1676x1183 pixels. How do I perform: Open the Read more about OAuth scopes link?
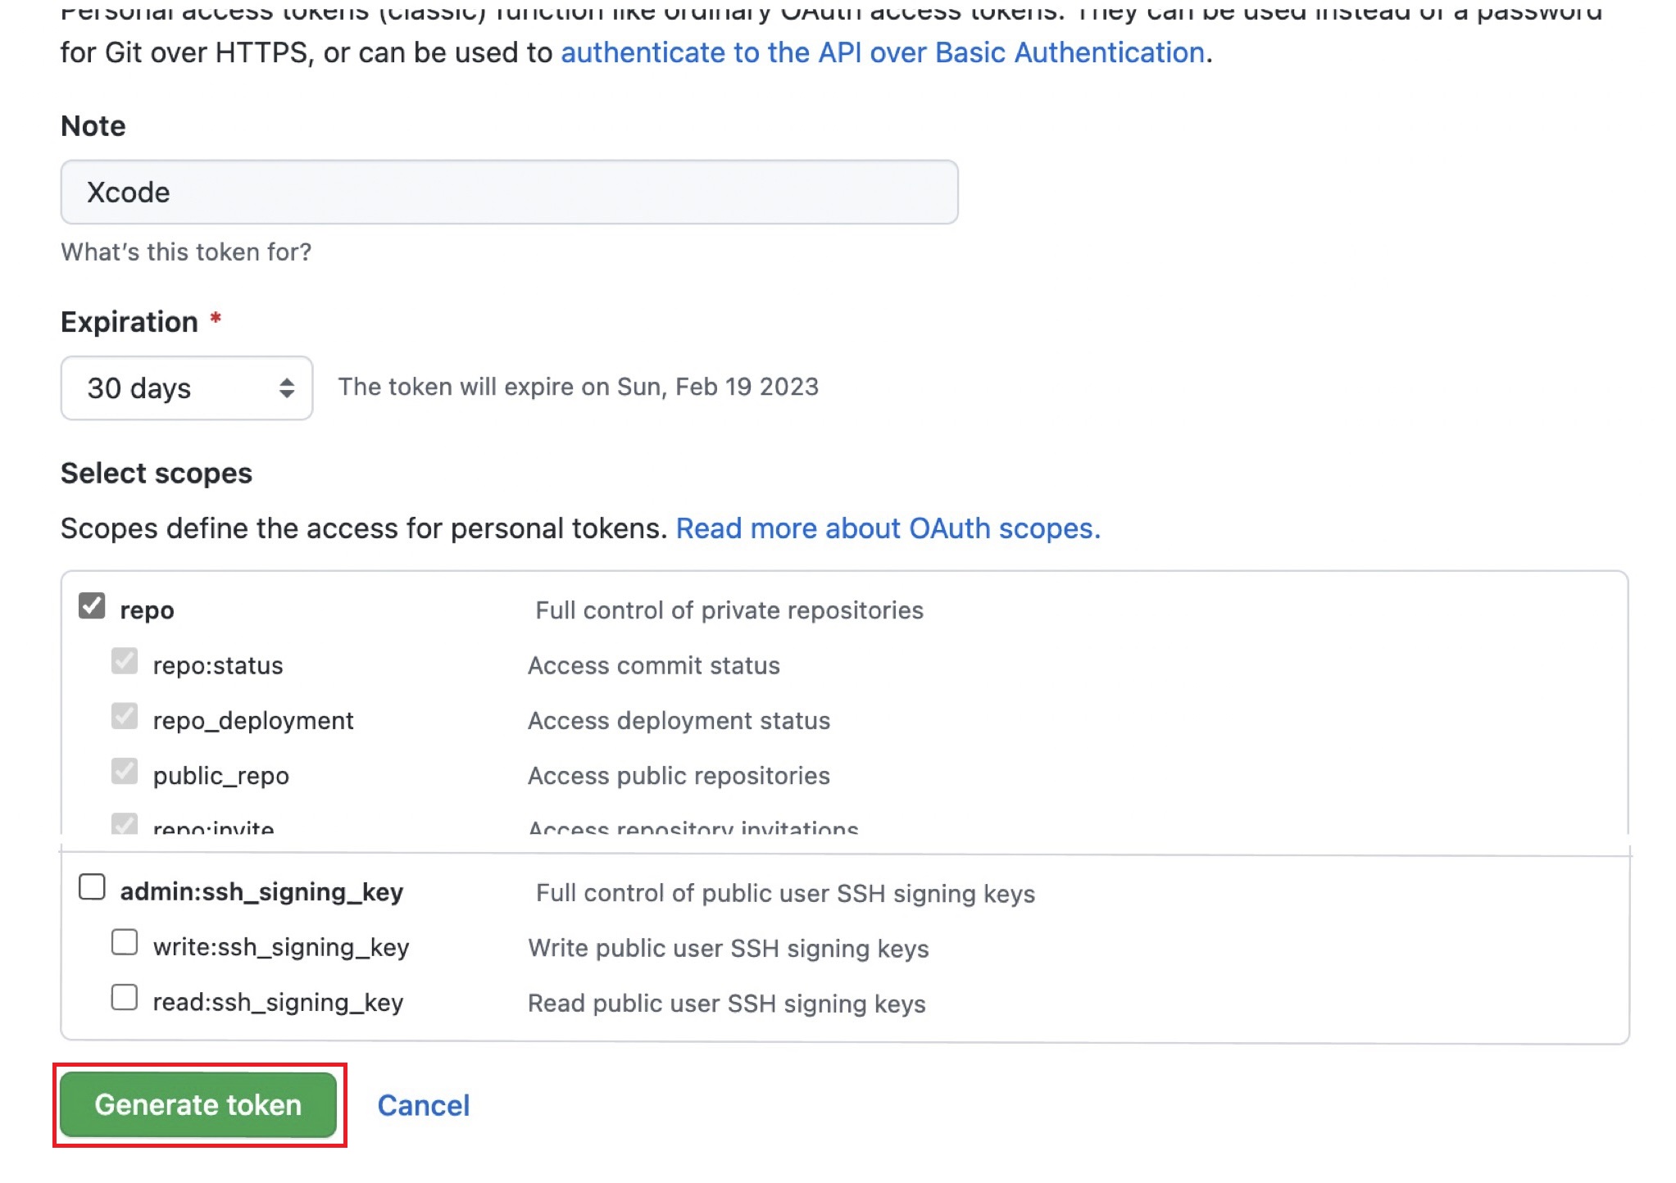click(x=888, y=528)
